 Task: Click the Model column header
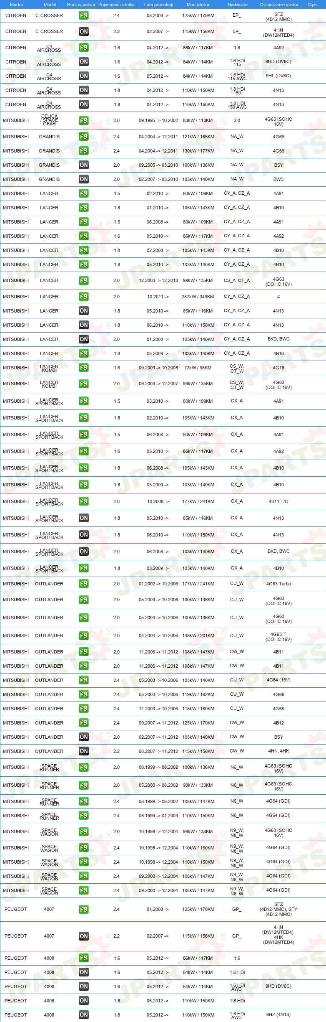point(50,5)
